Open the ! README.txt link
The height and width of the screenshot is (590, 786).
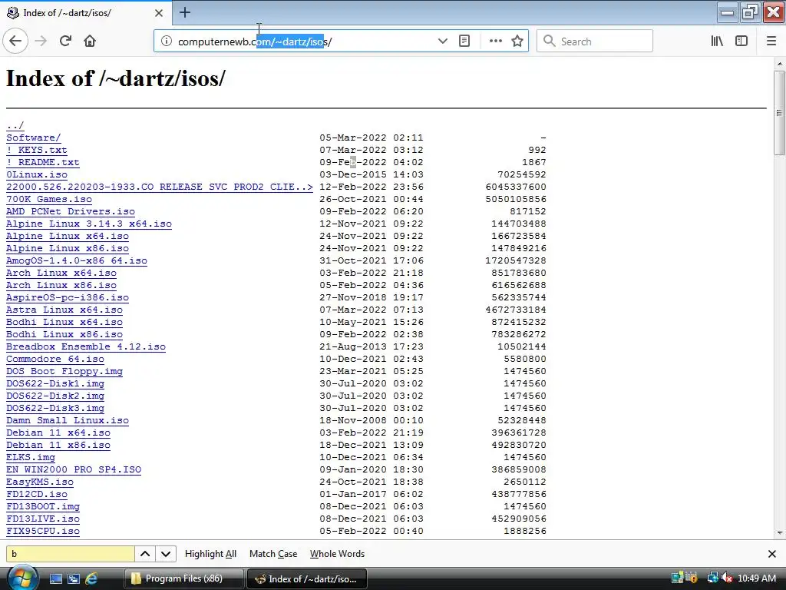tap(43, 162)
